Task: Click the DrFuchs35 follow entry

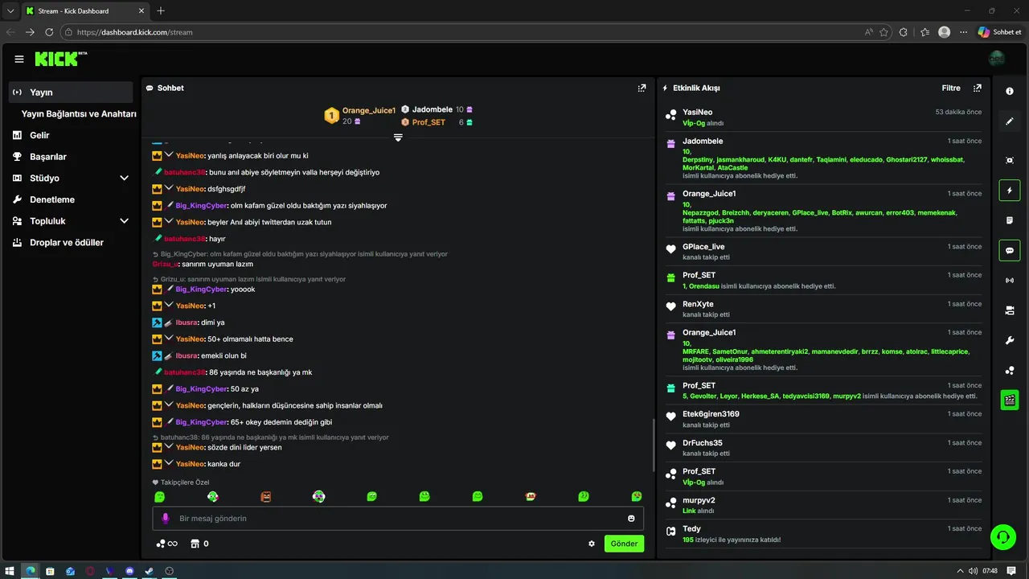Action: [x=824, y=448]
